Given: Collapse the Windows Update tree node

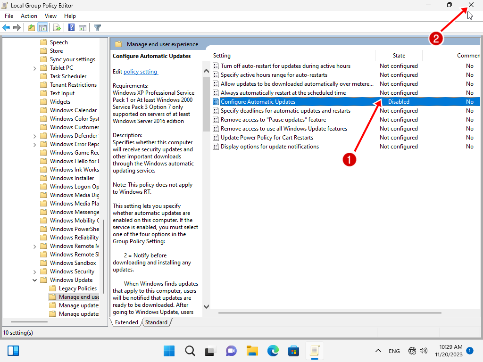Looking at the screenshot, I should click(x=35, y=280).
